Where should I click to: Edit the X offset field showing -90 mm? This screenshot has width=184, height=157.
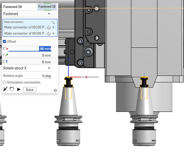click(30, 49)
